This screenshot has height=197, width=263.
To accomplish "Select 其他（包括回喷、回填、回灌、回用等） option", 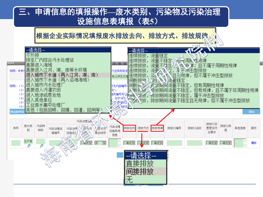I will click(x=68, y=110).
